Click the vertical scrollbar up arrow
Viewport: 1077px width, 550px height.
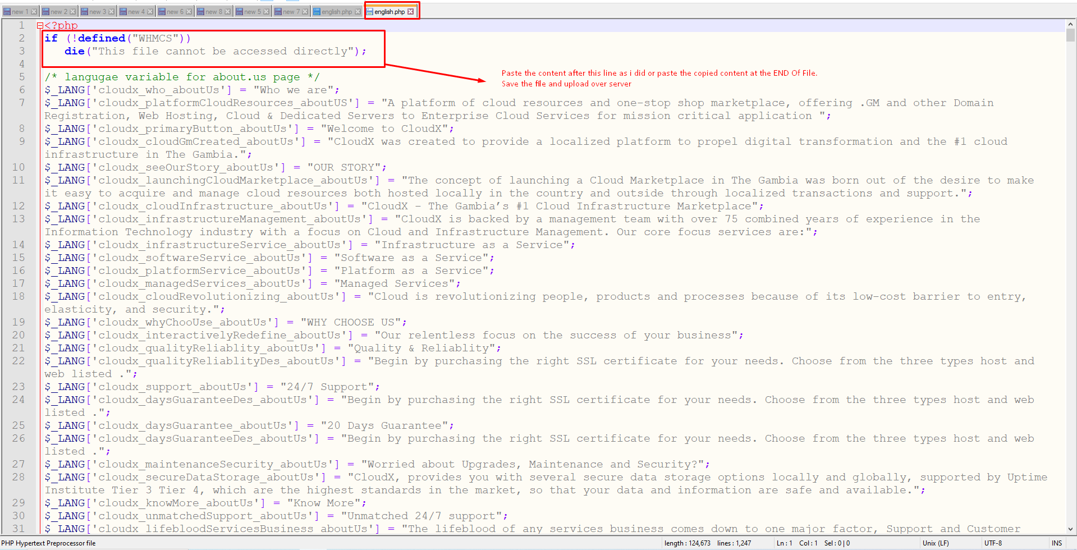pyautogui.click(x=1071, y=24)
